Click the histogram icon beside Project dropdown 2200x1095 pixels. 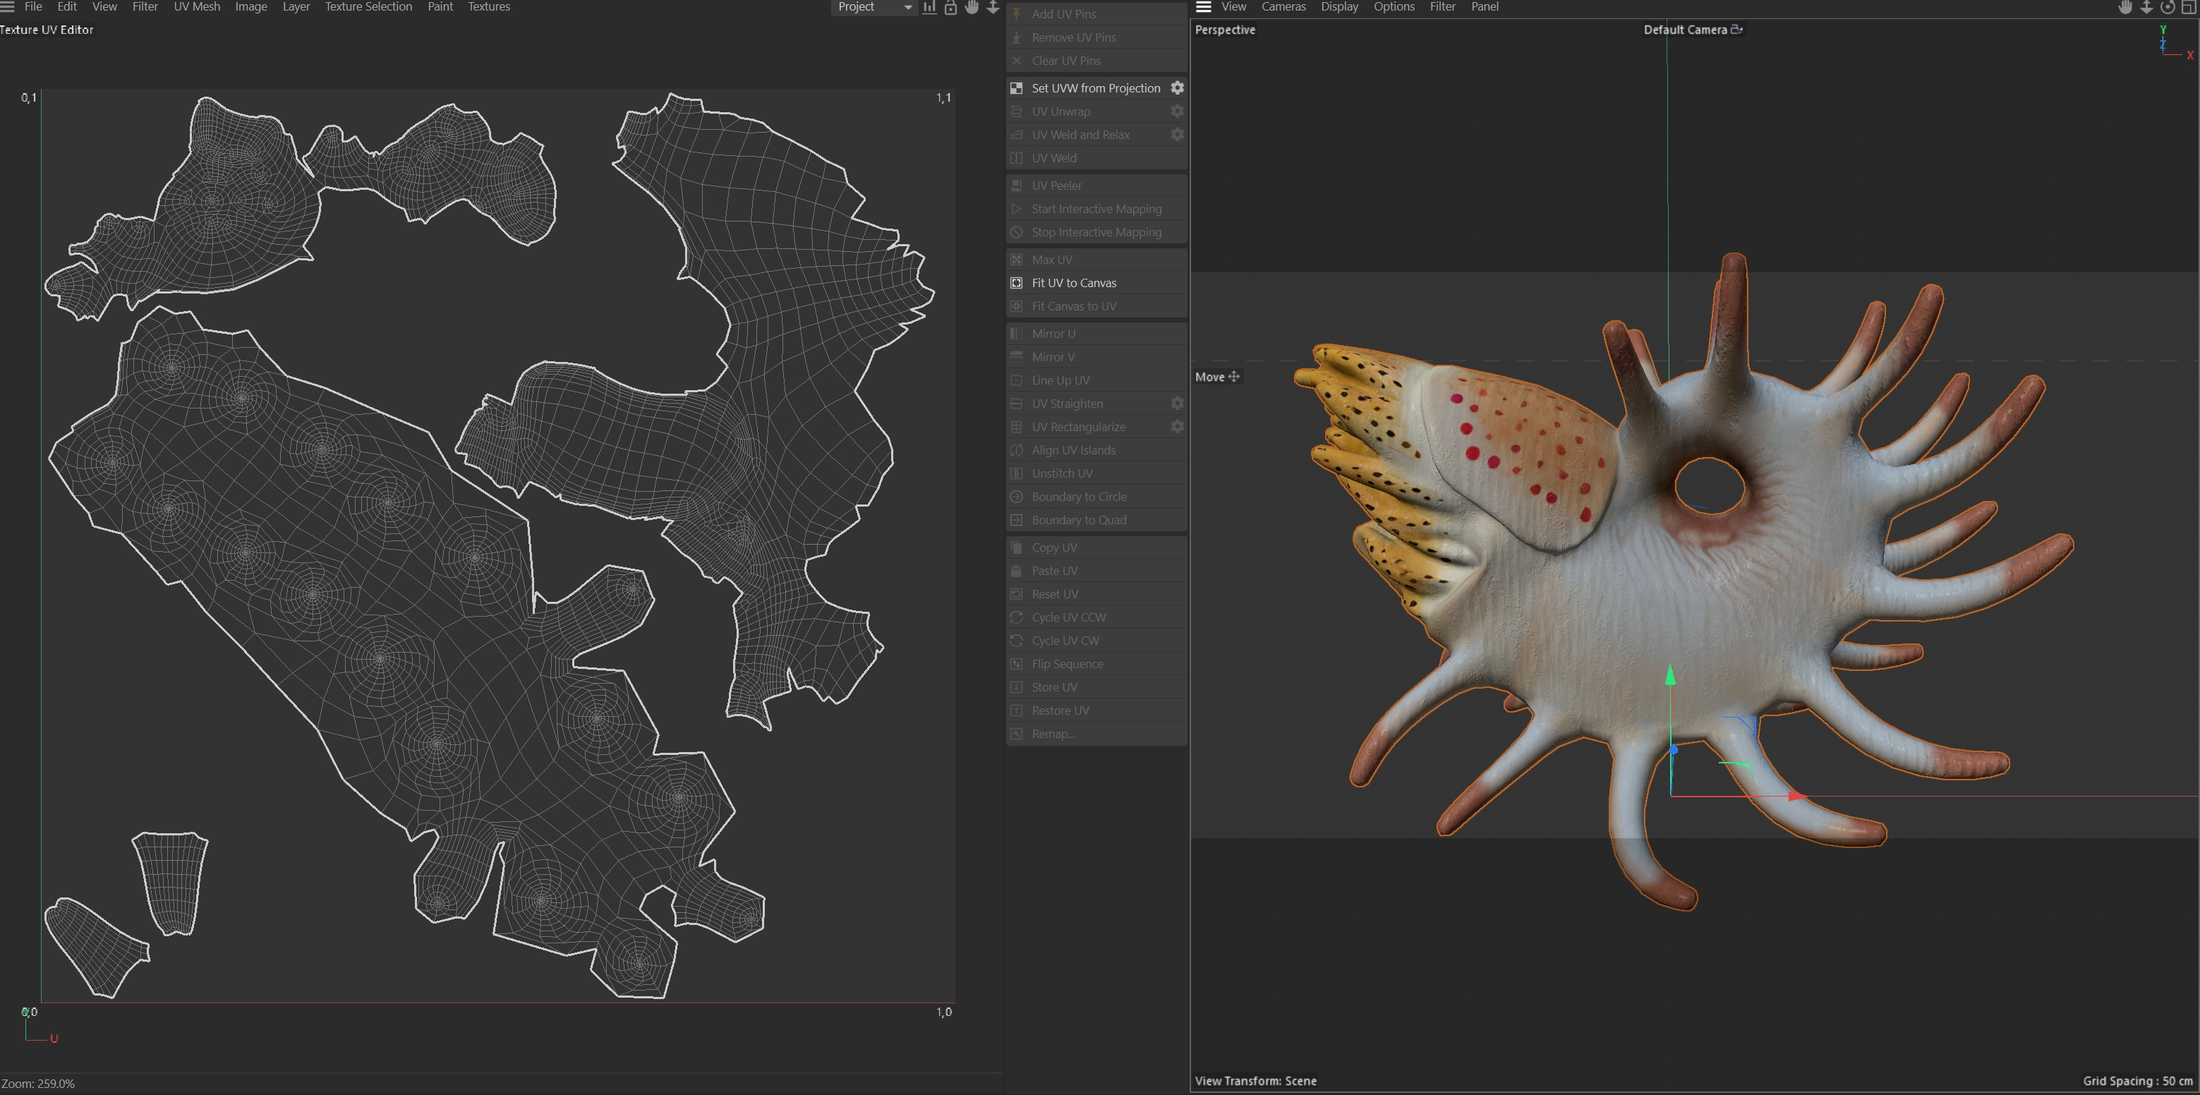point(929,8)
